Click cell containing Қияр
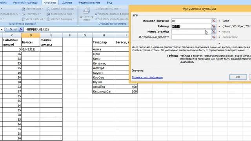251x141 pixels. (x=104, y=59)
